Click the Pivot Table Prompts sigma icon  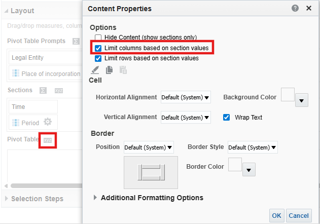(76, 41)
